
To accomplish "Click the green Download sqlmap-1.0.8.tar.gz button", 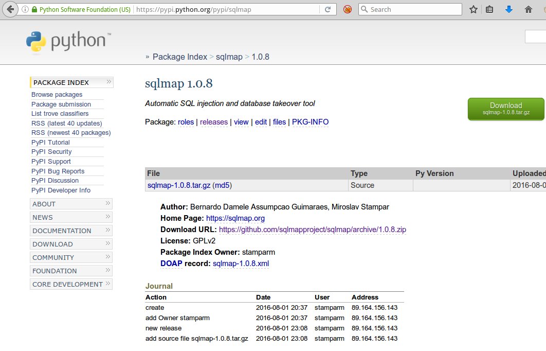I will (506, 109).
